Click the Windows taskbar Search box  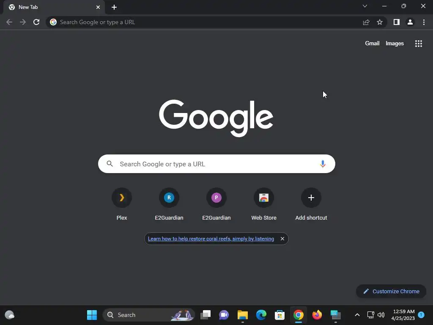[x=149, y=315]
